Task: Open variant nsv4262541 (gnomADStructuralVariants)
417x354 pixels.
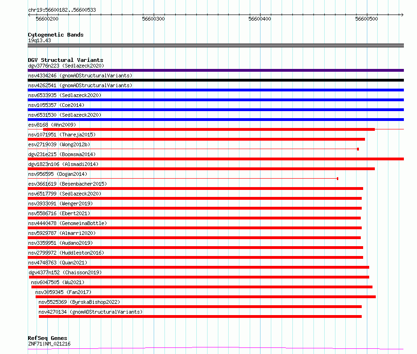Action: click(x=80, y=85)
